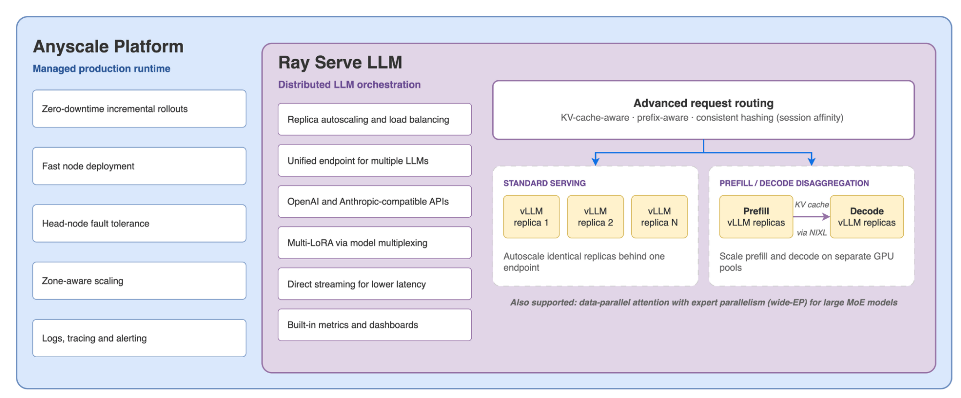Image resolution: width=961 pixels, height=398 pixels.
Task: Click the PREFILL / DECODE DISAGGREGATION label
Action: pyautogui.click(x=794, y=183)
